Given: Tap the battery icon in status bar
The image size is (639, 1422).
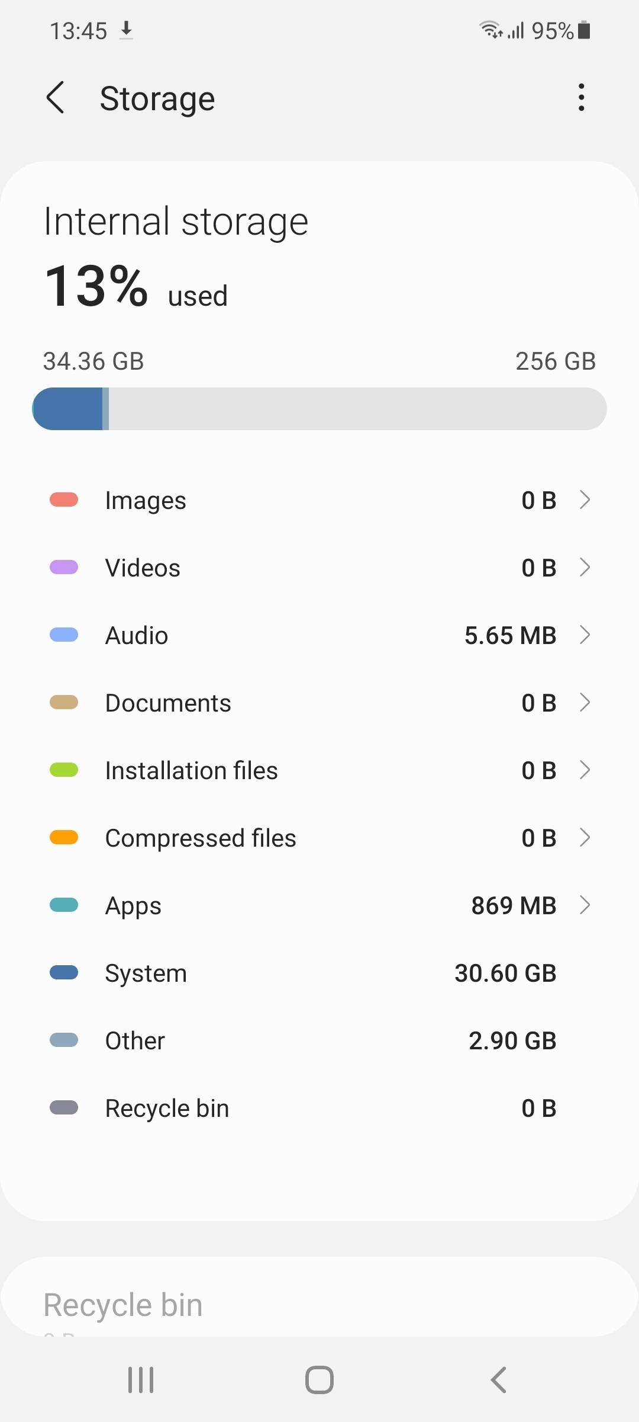Looking at the screenshot, I should coord(584,30).
